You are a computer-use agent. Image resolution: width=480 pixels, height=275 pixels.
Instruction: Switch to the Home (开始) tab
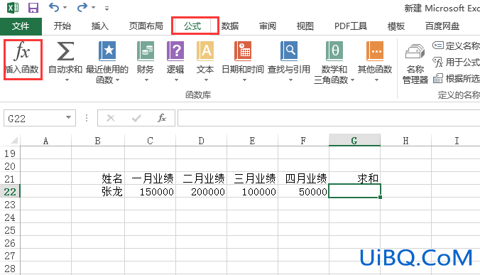coord(62,26)
